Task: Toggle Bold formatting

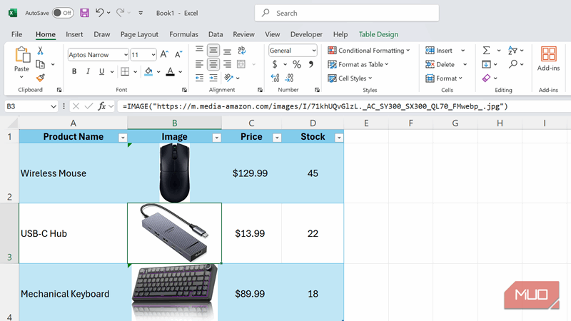Action: [74, 71]
